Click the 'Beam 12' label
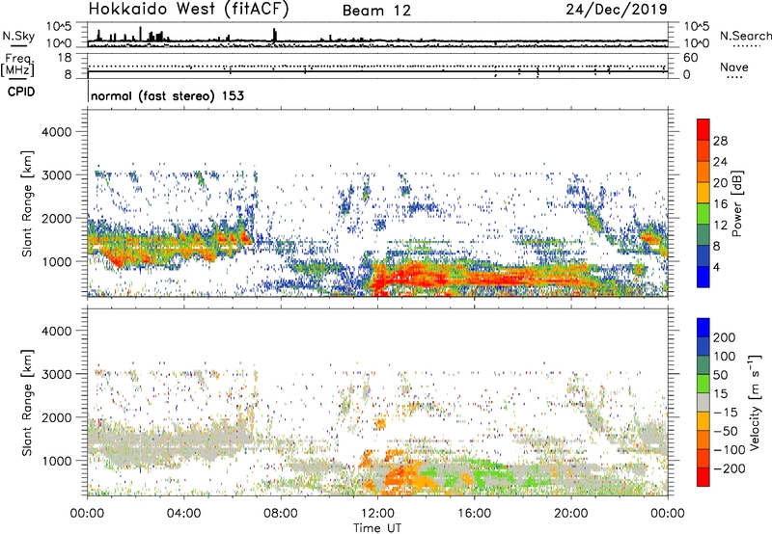The height and width of the screenshot is (534, 772). coord(376,11)
